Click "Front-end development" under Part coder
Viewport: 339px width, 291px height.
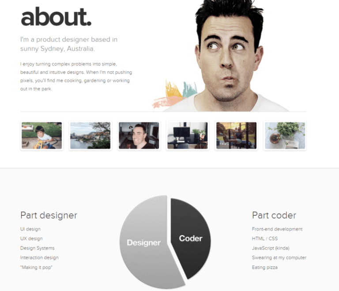tap(277, 229)
